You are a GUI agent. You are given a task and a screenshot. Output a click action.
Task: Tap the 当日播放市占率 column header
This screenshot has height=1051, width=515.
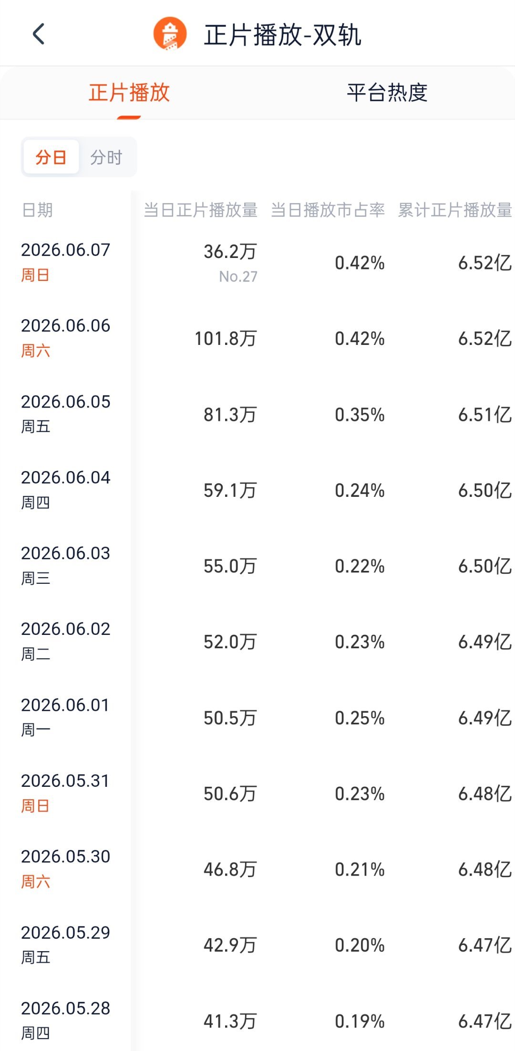point(328,210)
